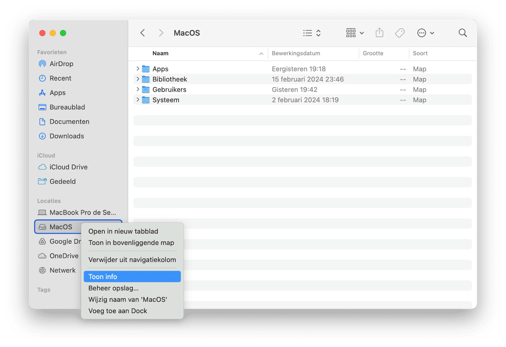Choose Wijzig naam van 'MacOS'
The width and height of the screenshot is (506, 347).
[x=132, y=299]
